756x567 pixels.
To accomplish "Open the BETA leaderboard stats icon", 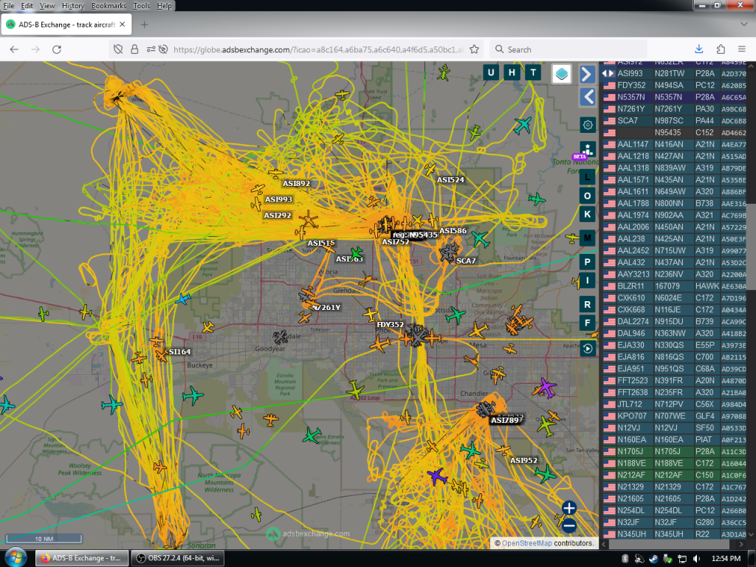I will pos(587,149).
